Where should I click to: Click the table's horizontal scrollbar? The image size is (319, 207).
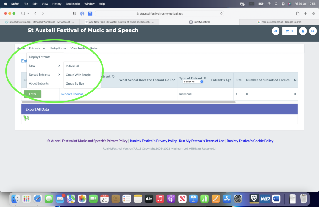coord(129,102)
